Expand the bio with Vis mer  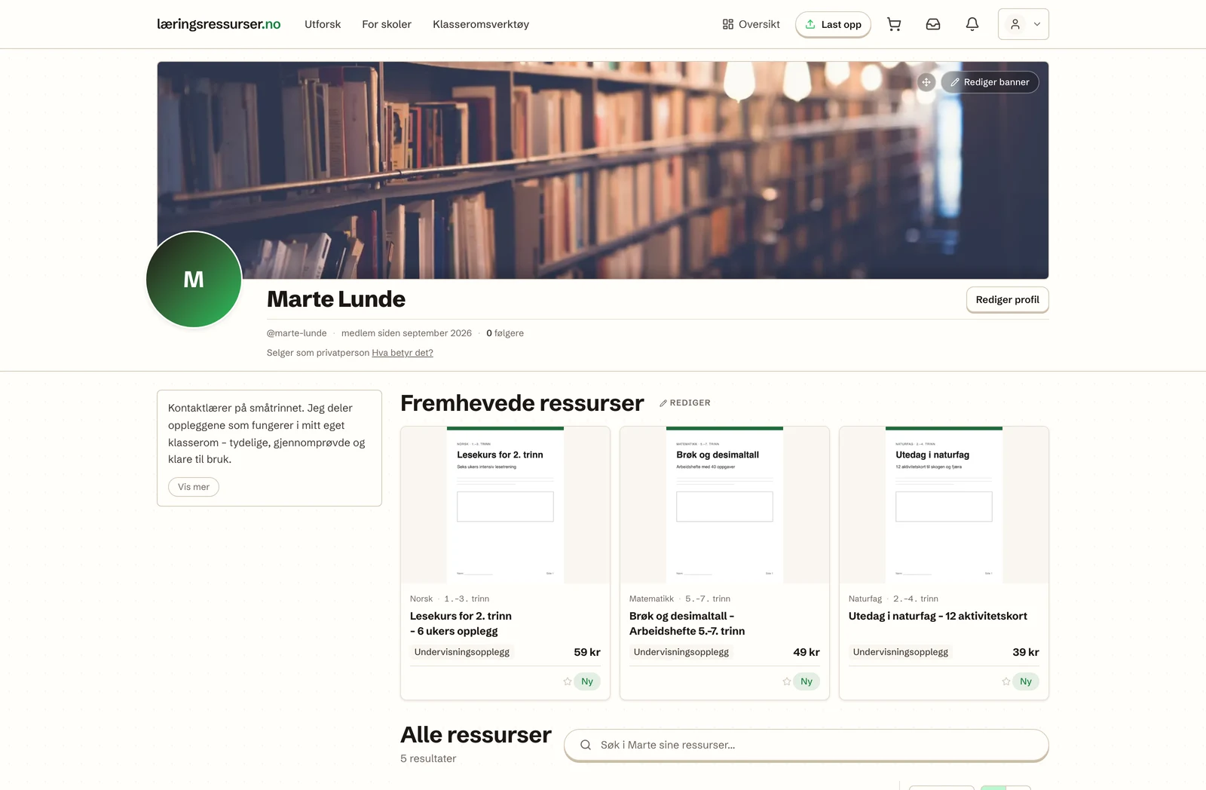point(194,487)
